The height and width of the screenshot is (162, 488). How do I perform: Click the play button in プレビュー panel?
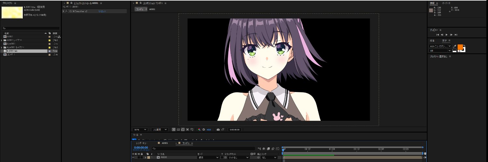447,34
